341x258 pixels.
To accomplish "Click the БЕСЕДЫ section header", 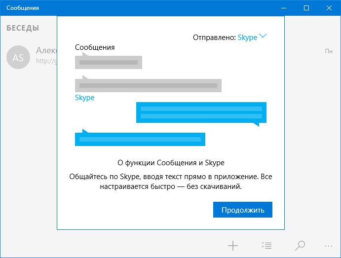I will [x=23, y=28].
